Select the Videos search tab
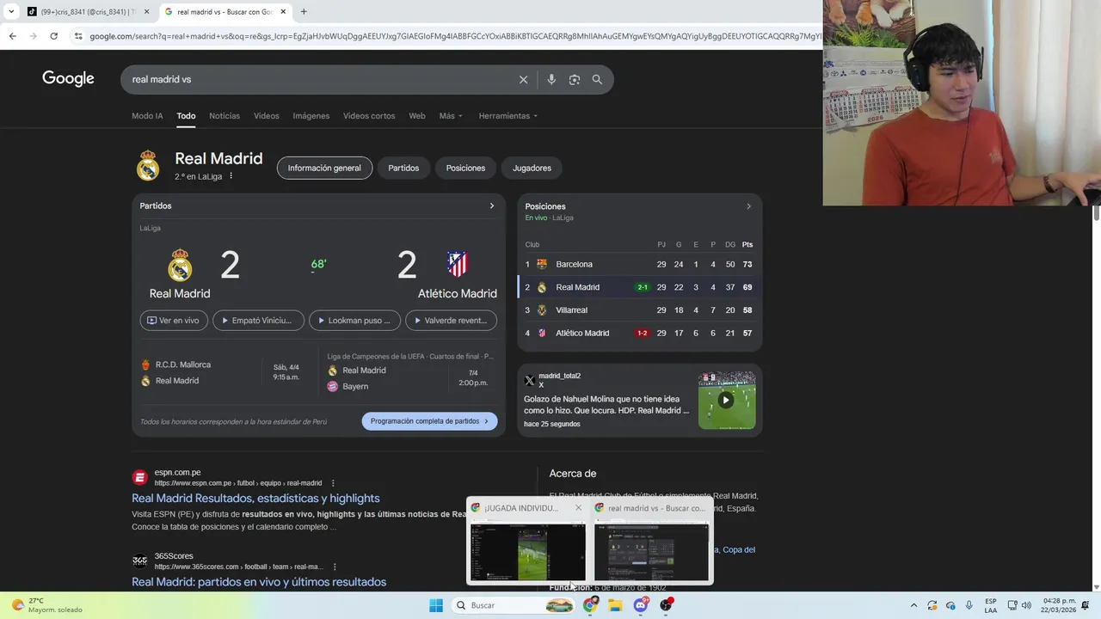Screen dimensions: 1101x619 point(267,116)
